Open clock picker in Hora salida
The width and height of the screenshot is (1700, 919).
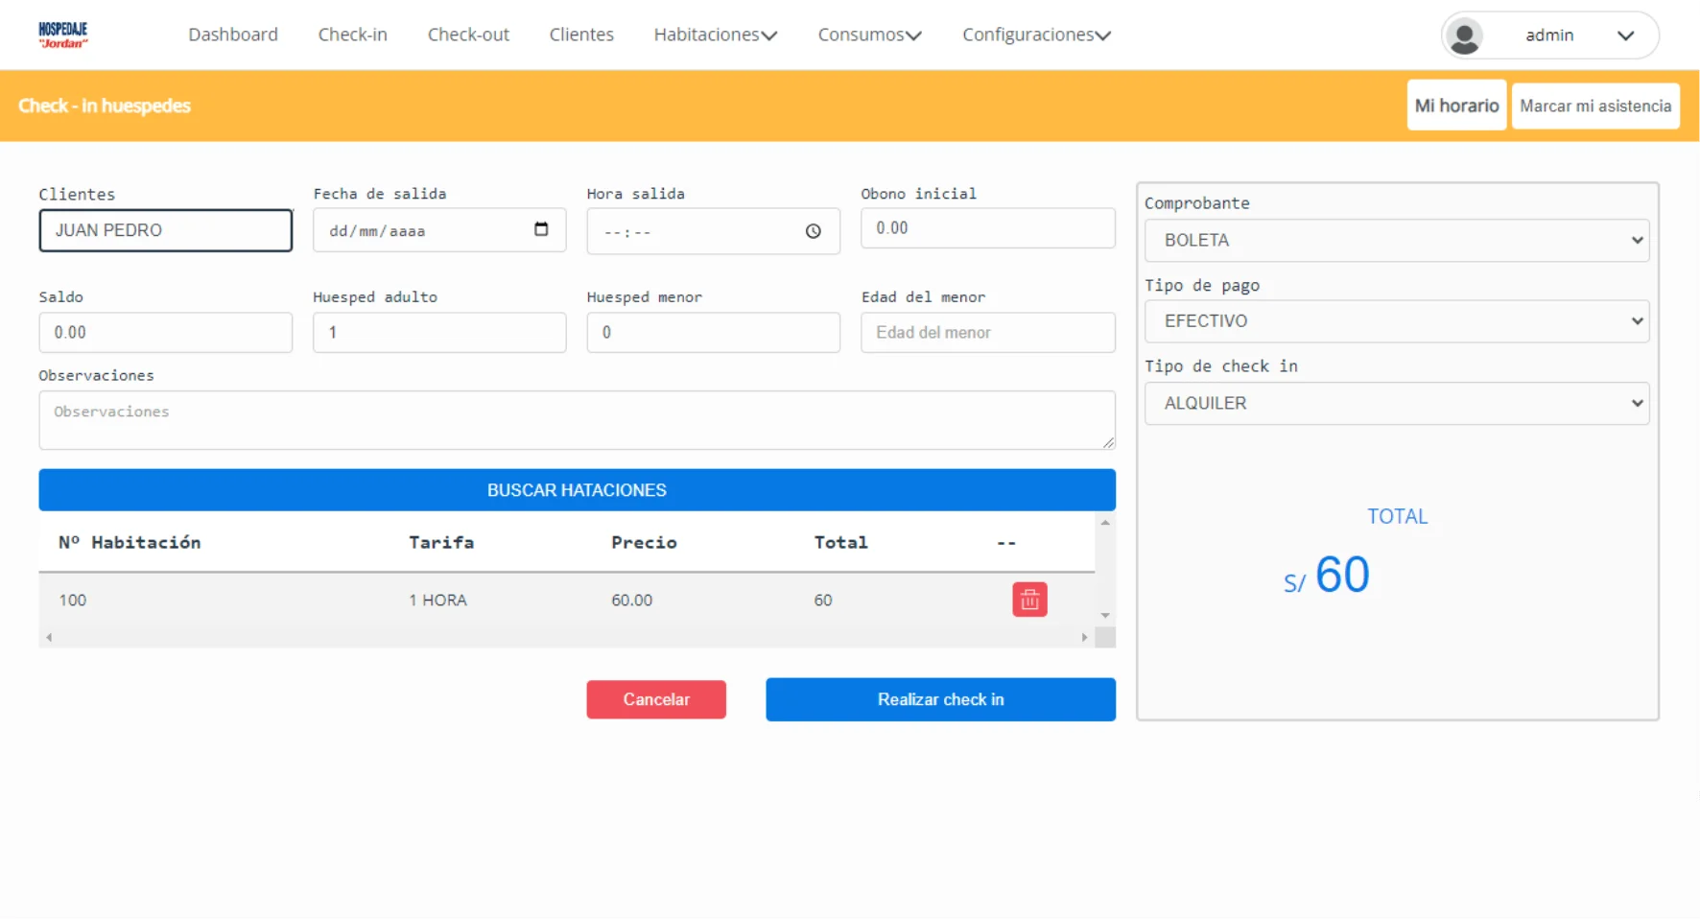[x=814, y=231]
